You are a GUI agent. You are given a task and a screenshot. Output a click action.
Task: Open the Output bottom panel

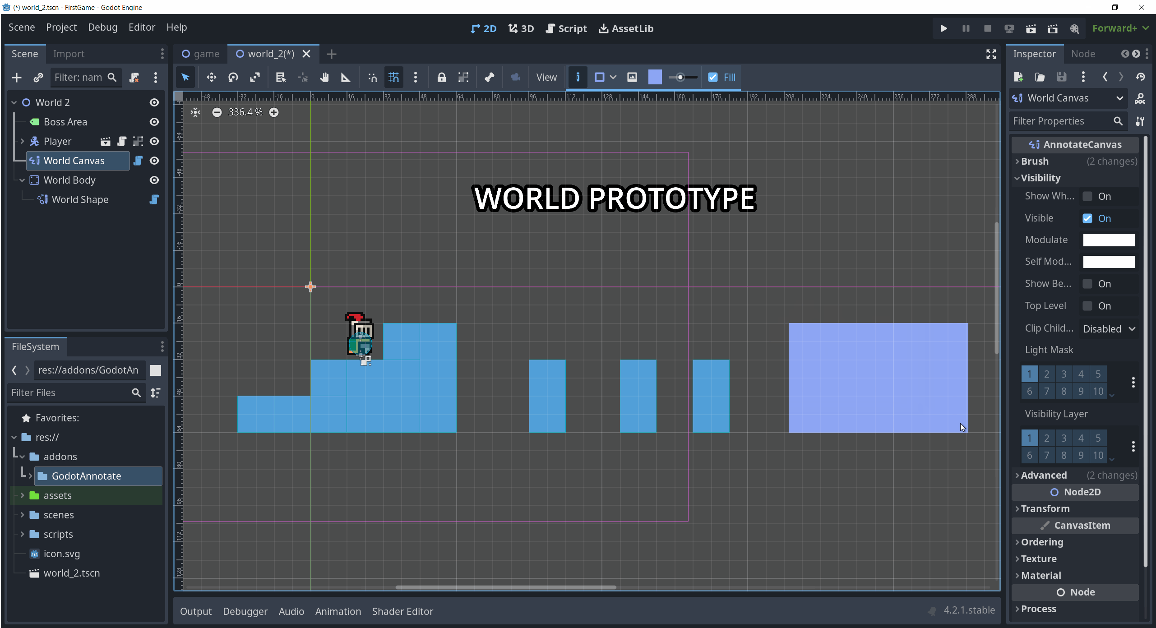tap(195, 611)
